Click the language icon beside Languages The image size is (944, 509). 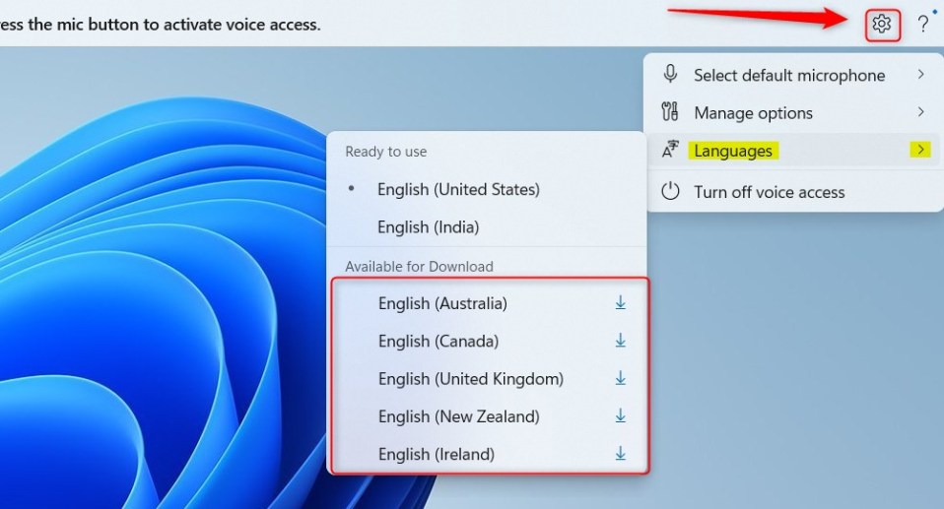pyautogui.click(x=670, y=150)
